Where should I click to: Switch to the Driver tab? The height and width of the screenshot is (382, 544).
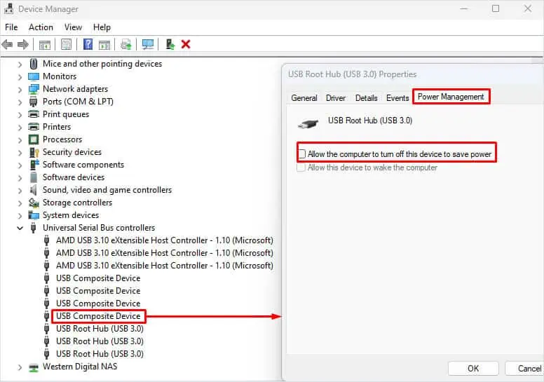336,98
